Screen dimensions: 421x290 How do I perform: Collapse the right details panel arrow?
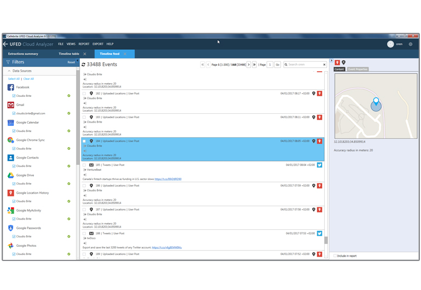click(x=331, y=61)
